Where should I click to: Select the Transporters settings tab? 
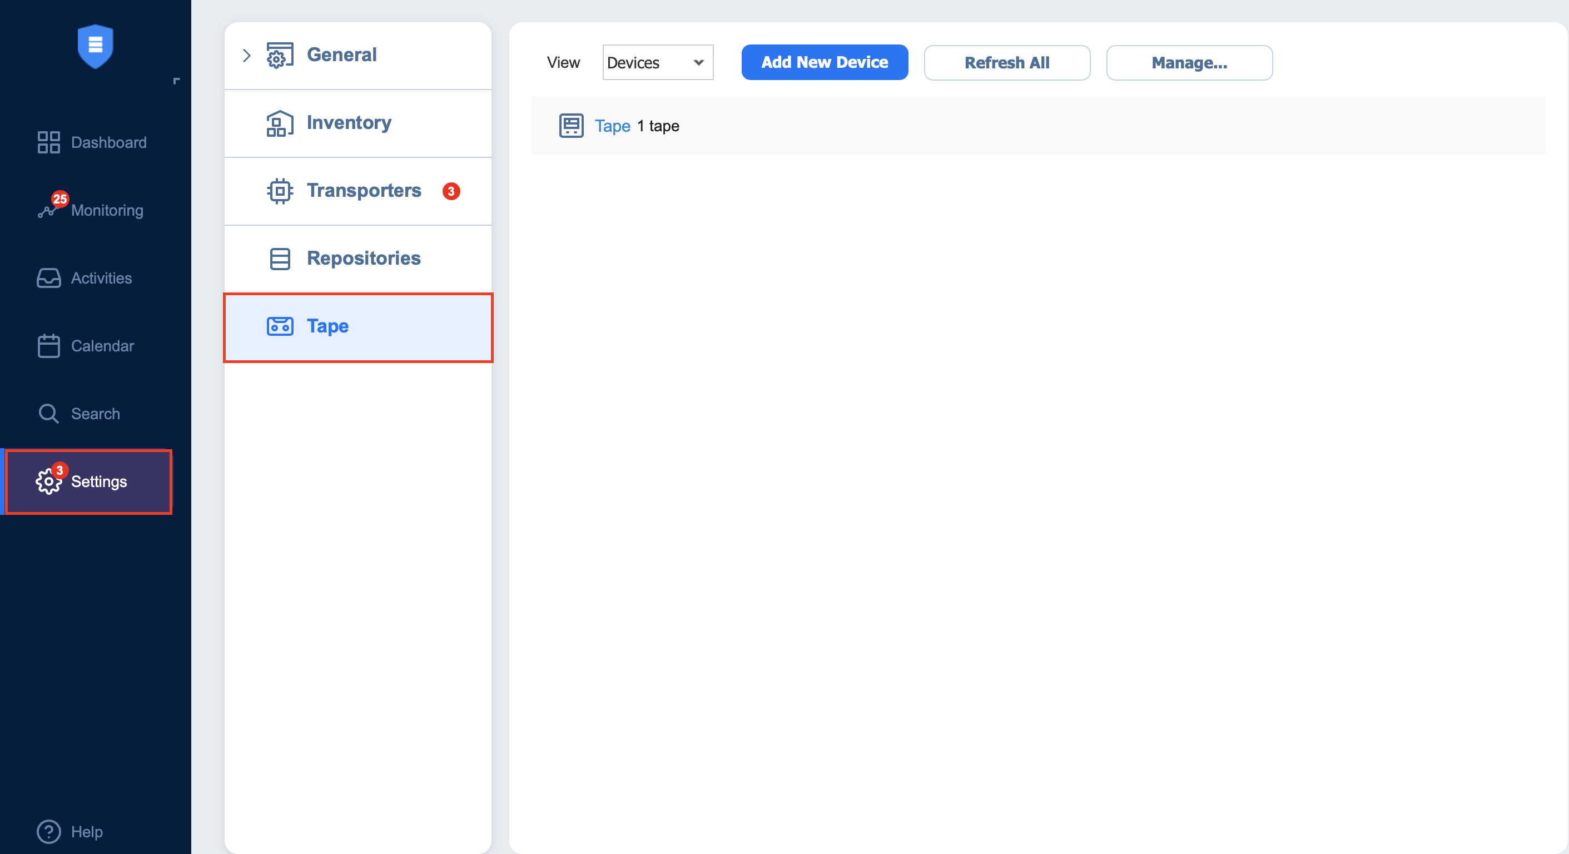point(358,191)
